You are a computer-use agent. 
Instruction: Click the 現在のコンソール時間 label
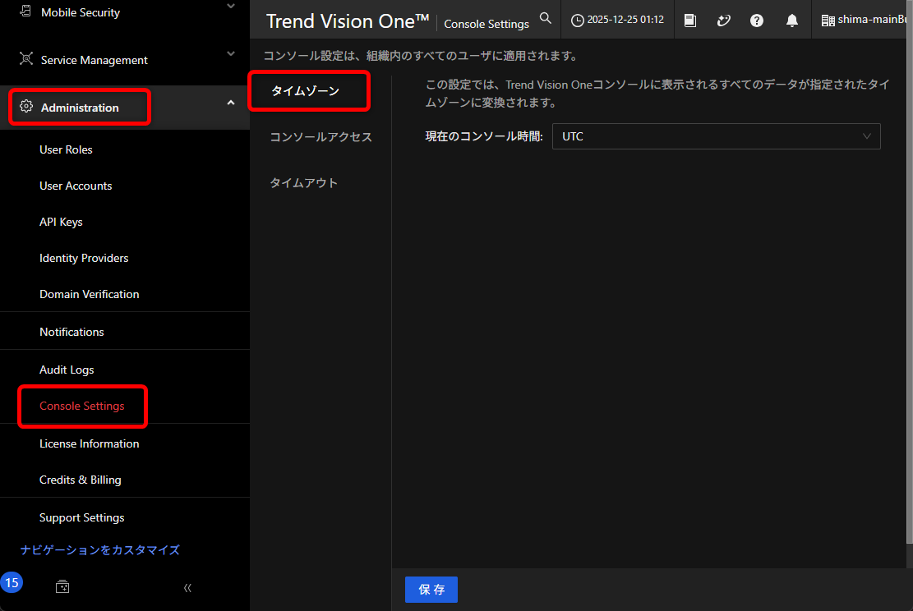tap(484, 136)
